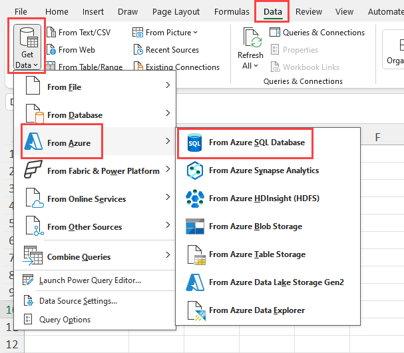The height and width of the screenshot is (353, 404).
Task: Click Queries & Connections button label
Action: tap(323, 33)
